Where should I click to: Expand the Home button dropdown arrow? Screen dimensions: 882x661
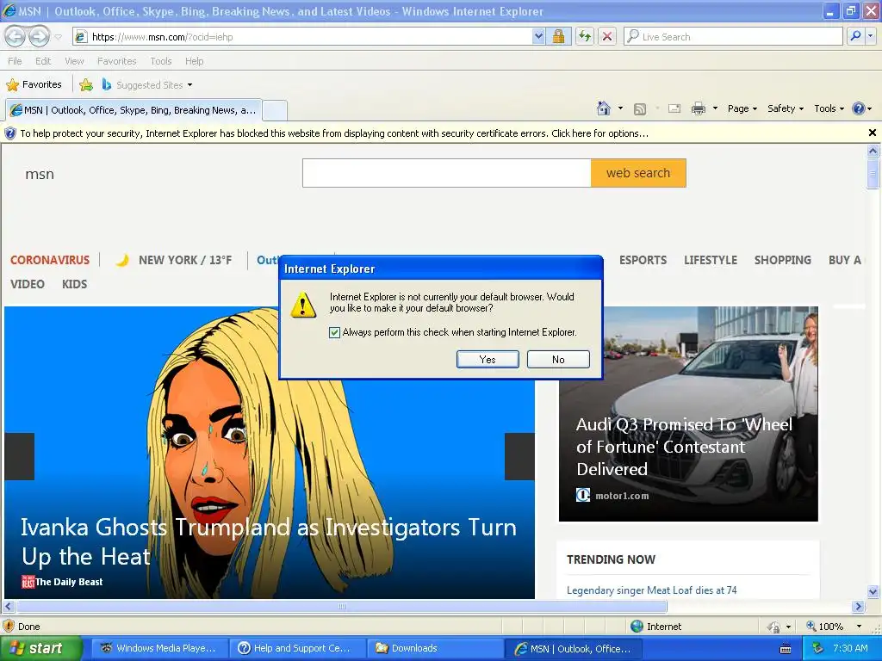tap(620, 108)
